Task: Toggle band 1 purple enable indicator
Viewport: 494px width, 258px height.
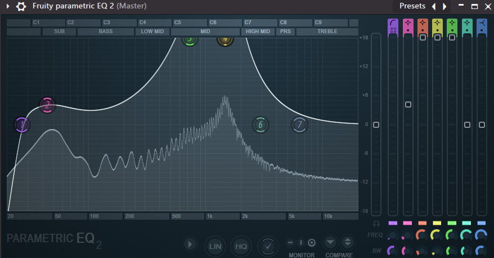Action: click(393, 223)
